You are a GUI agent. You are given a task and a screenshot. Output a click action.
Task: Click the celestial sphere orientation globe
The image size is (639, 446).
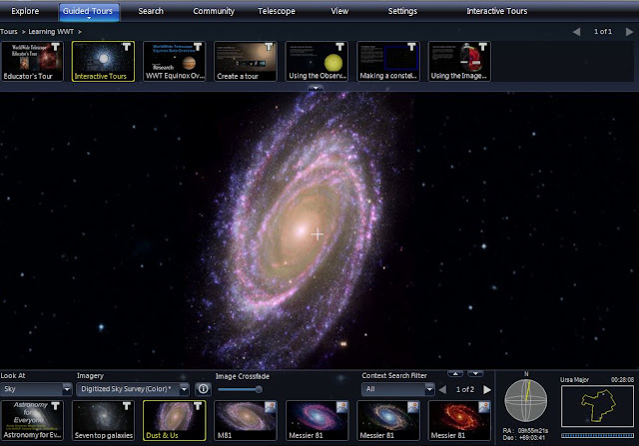click(526, 401)
